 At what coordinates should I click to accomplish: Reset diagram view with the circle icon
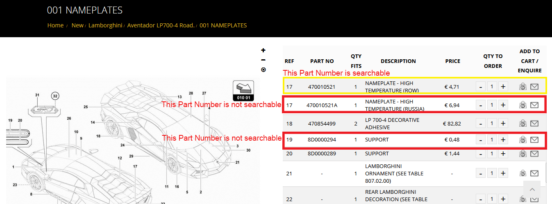click(263, 69)
